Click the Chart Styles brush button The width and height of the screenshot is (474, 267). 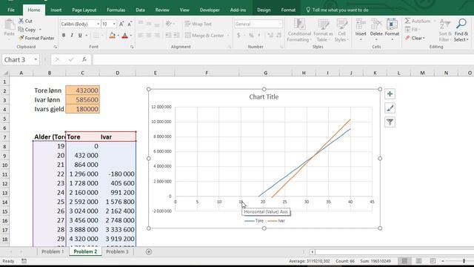tap(390, 108)
